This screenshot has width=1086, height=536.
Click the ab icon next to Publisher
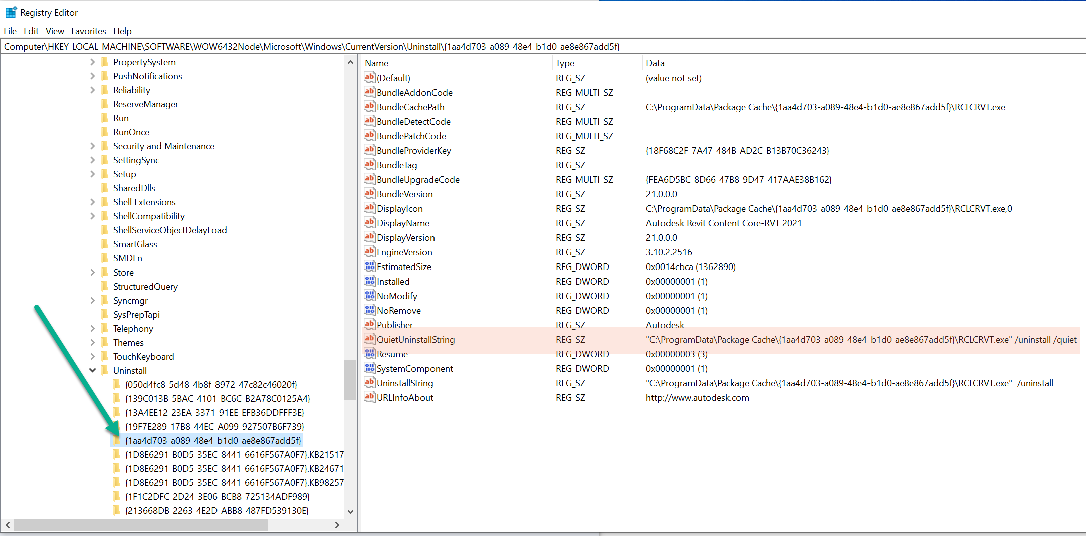click(x=369, y=325)
